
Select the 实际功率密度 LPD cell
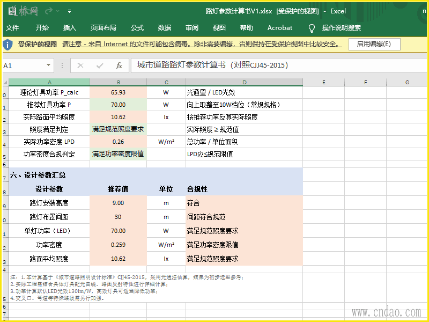click(x=49, y=142)
